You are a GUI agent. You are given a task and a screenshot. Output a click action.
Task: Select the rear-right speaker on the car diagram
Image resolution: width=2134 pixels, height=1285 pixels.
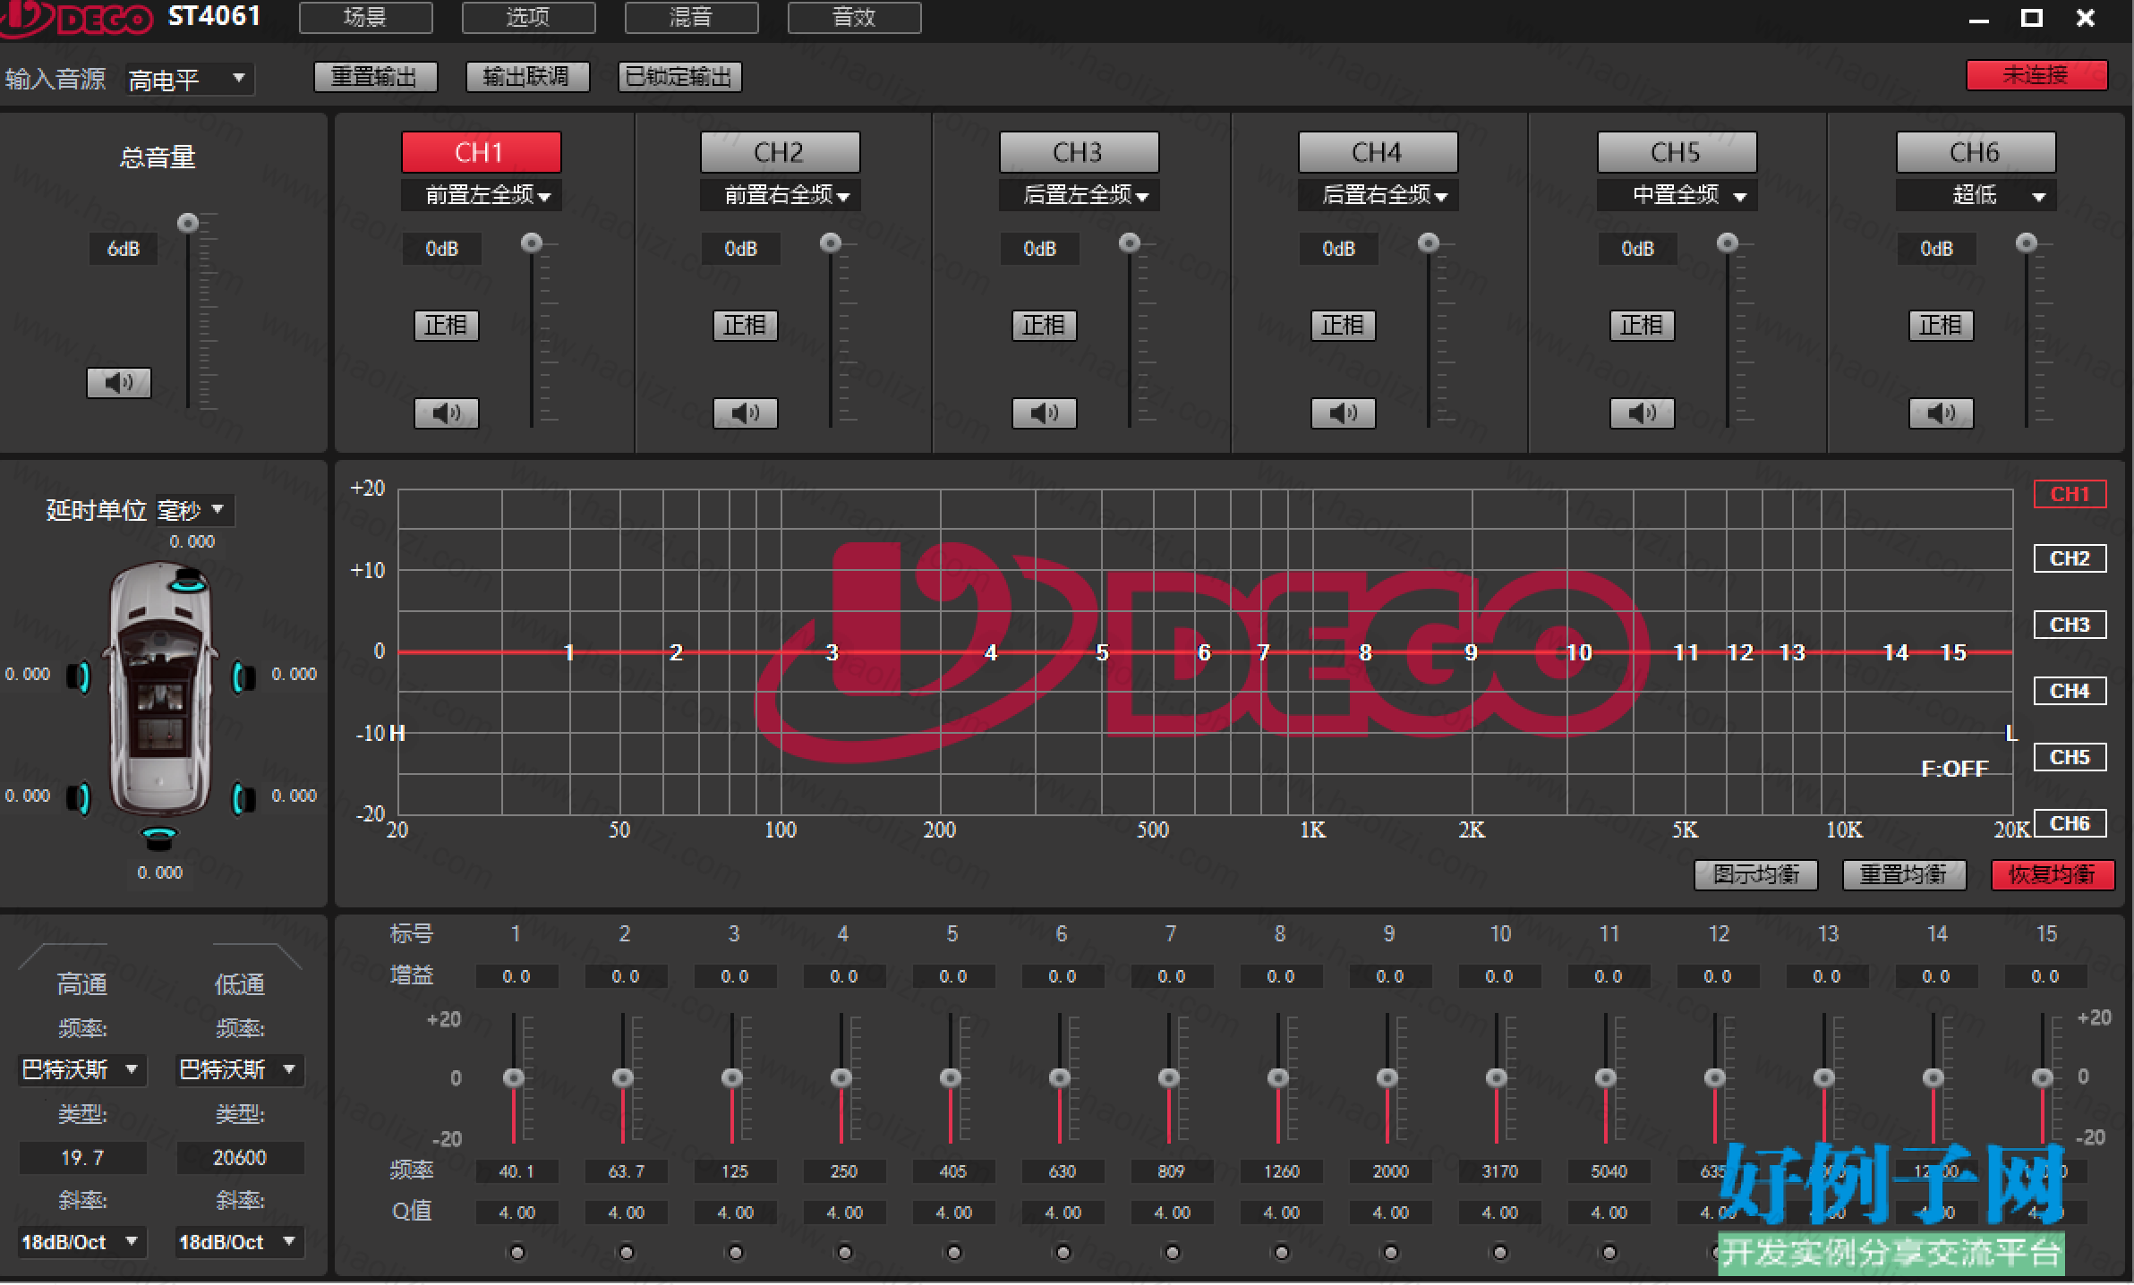243,797
